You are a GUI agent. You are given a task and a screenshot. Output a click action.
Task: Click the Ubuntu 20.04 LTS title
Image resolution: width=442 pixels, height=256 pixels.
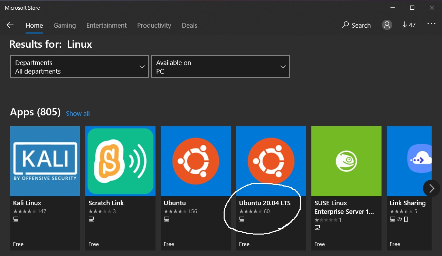265,203
